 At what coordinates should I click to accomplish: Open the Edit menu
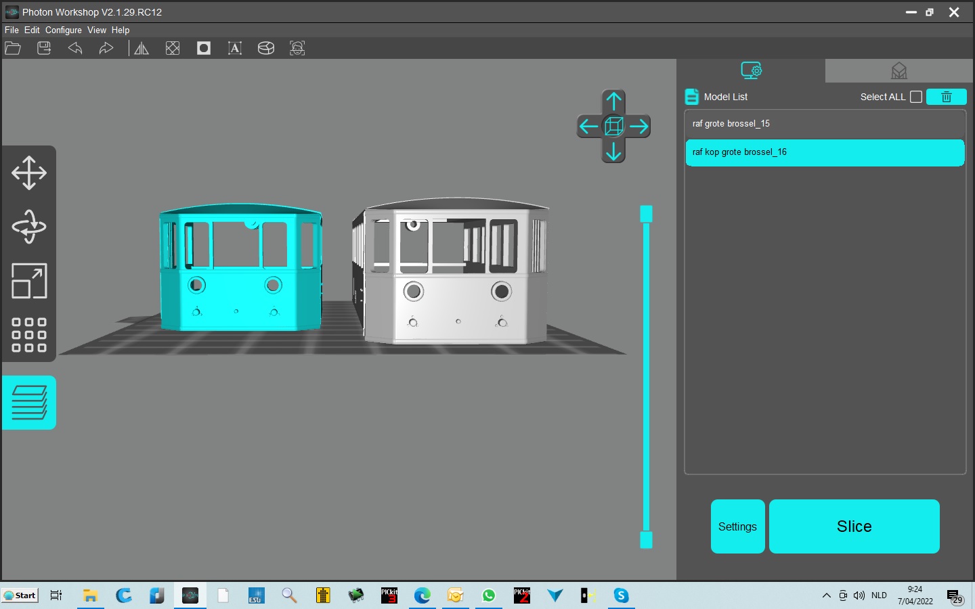(32, 30)
